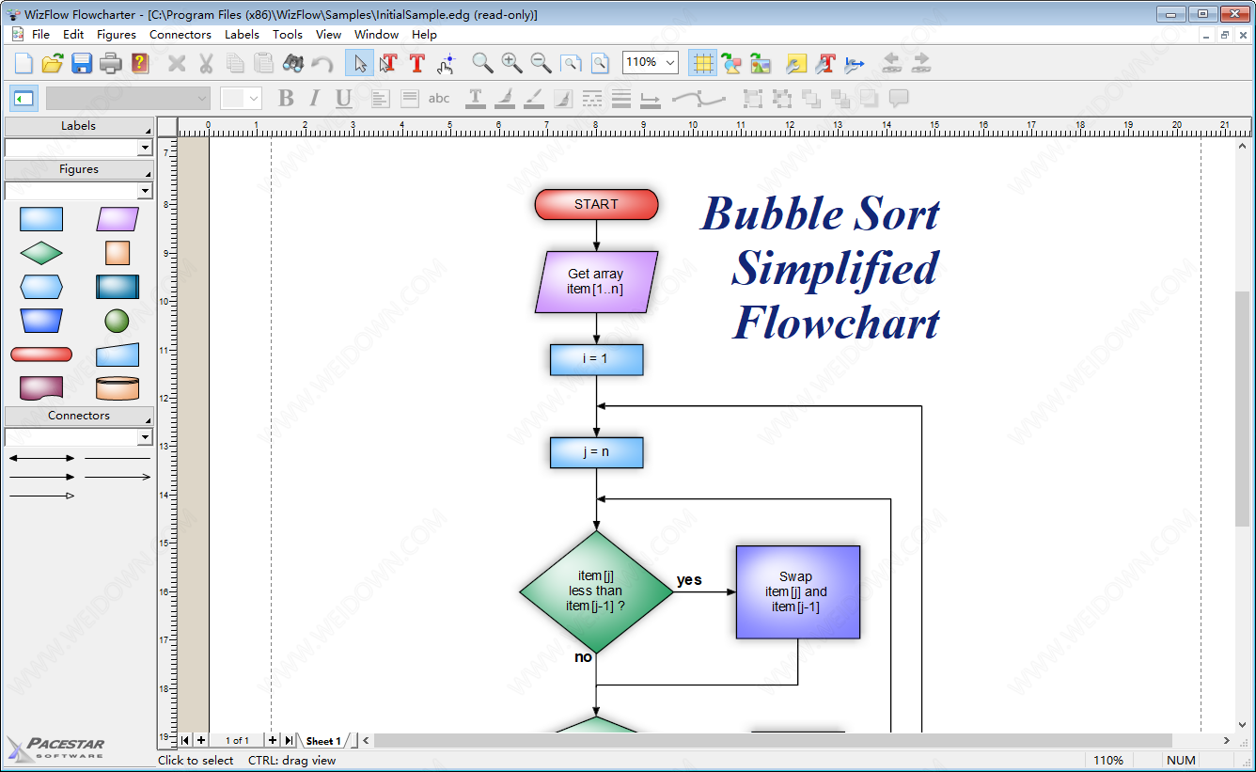
Task: Collapse the Connectors panel header
Action: pyautogui.click(x=79, y=416)
